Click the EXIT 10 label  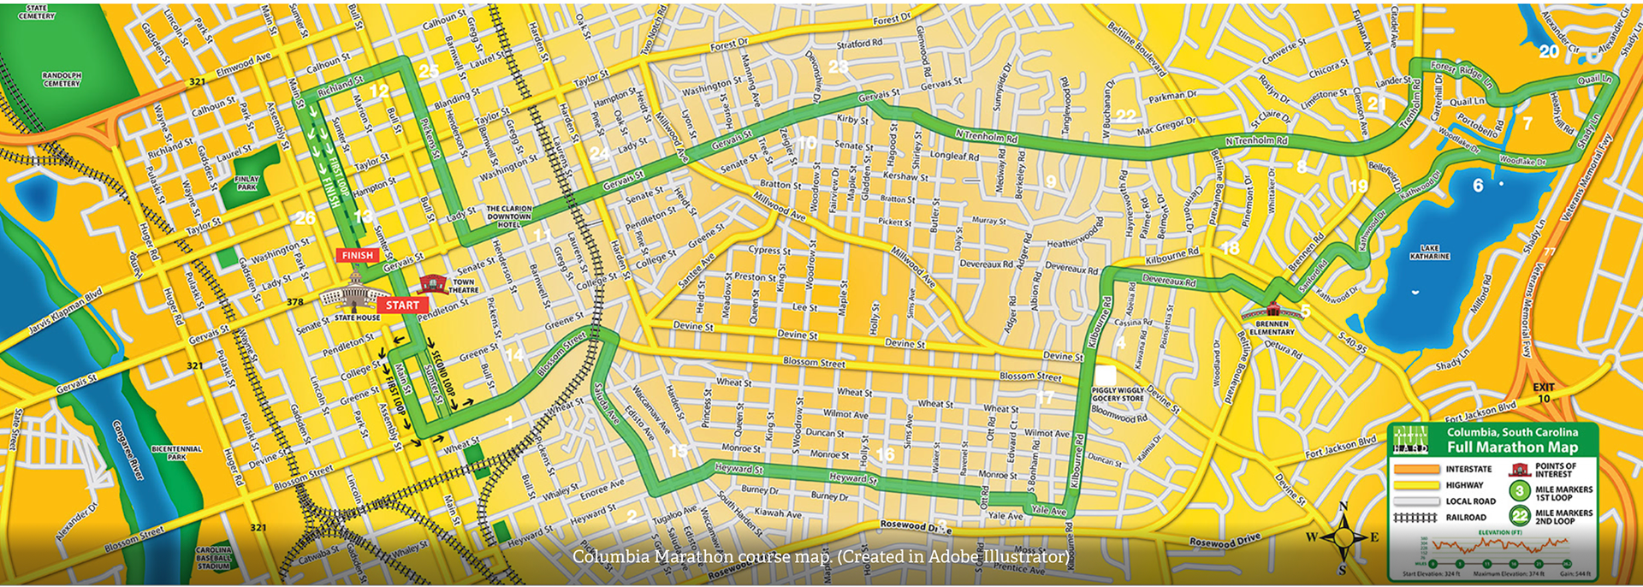click(1543, 393)
